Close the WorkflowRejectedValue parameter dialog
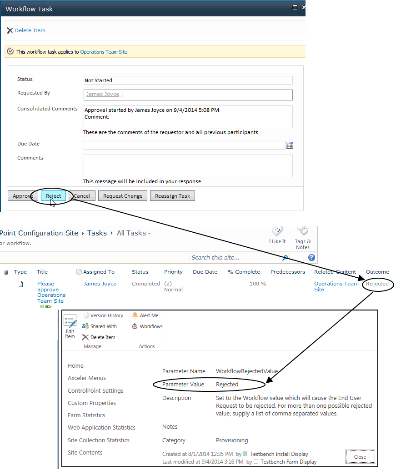Viewport: 396px width, 475px height. 360,457
